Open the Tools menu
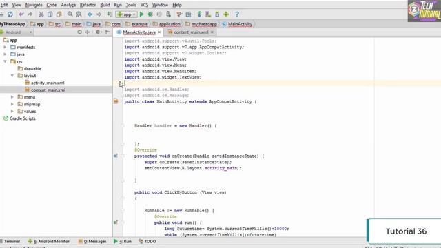The height and width of the screenshot is (248, 441). point(131,5)
